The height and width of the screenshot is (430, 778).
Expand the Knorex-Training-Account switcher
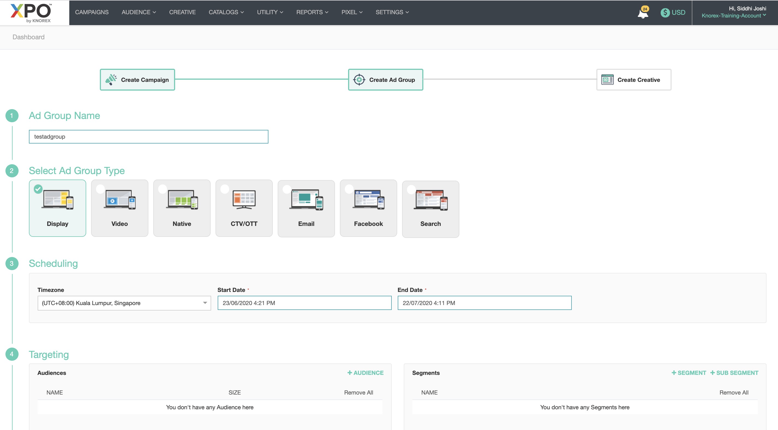734,16
